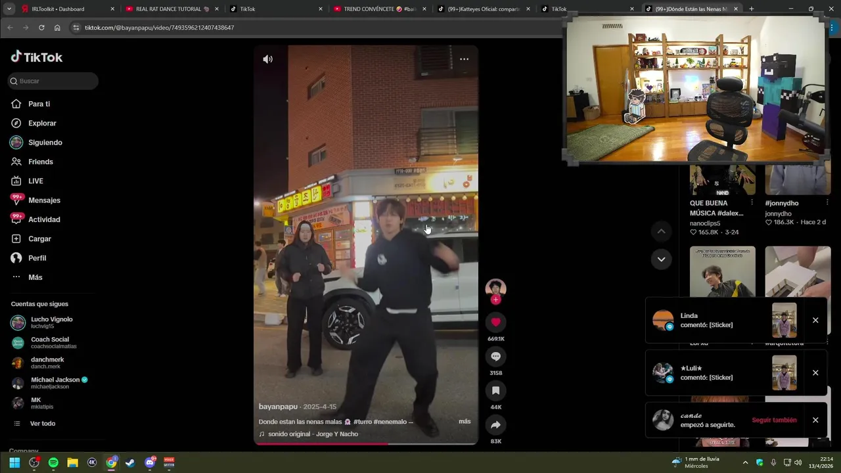Screen dimensions: 841x473
Task: Expand video caption with "más"
Action: pos(465,421)
